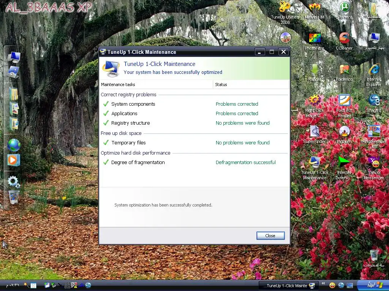Select the Temporary files row
This screenshot has width=389, height=291.
(194, 143)
